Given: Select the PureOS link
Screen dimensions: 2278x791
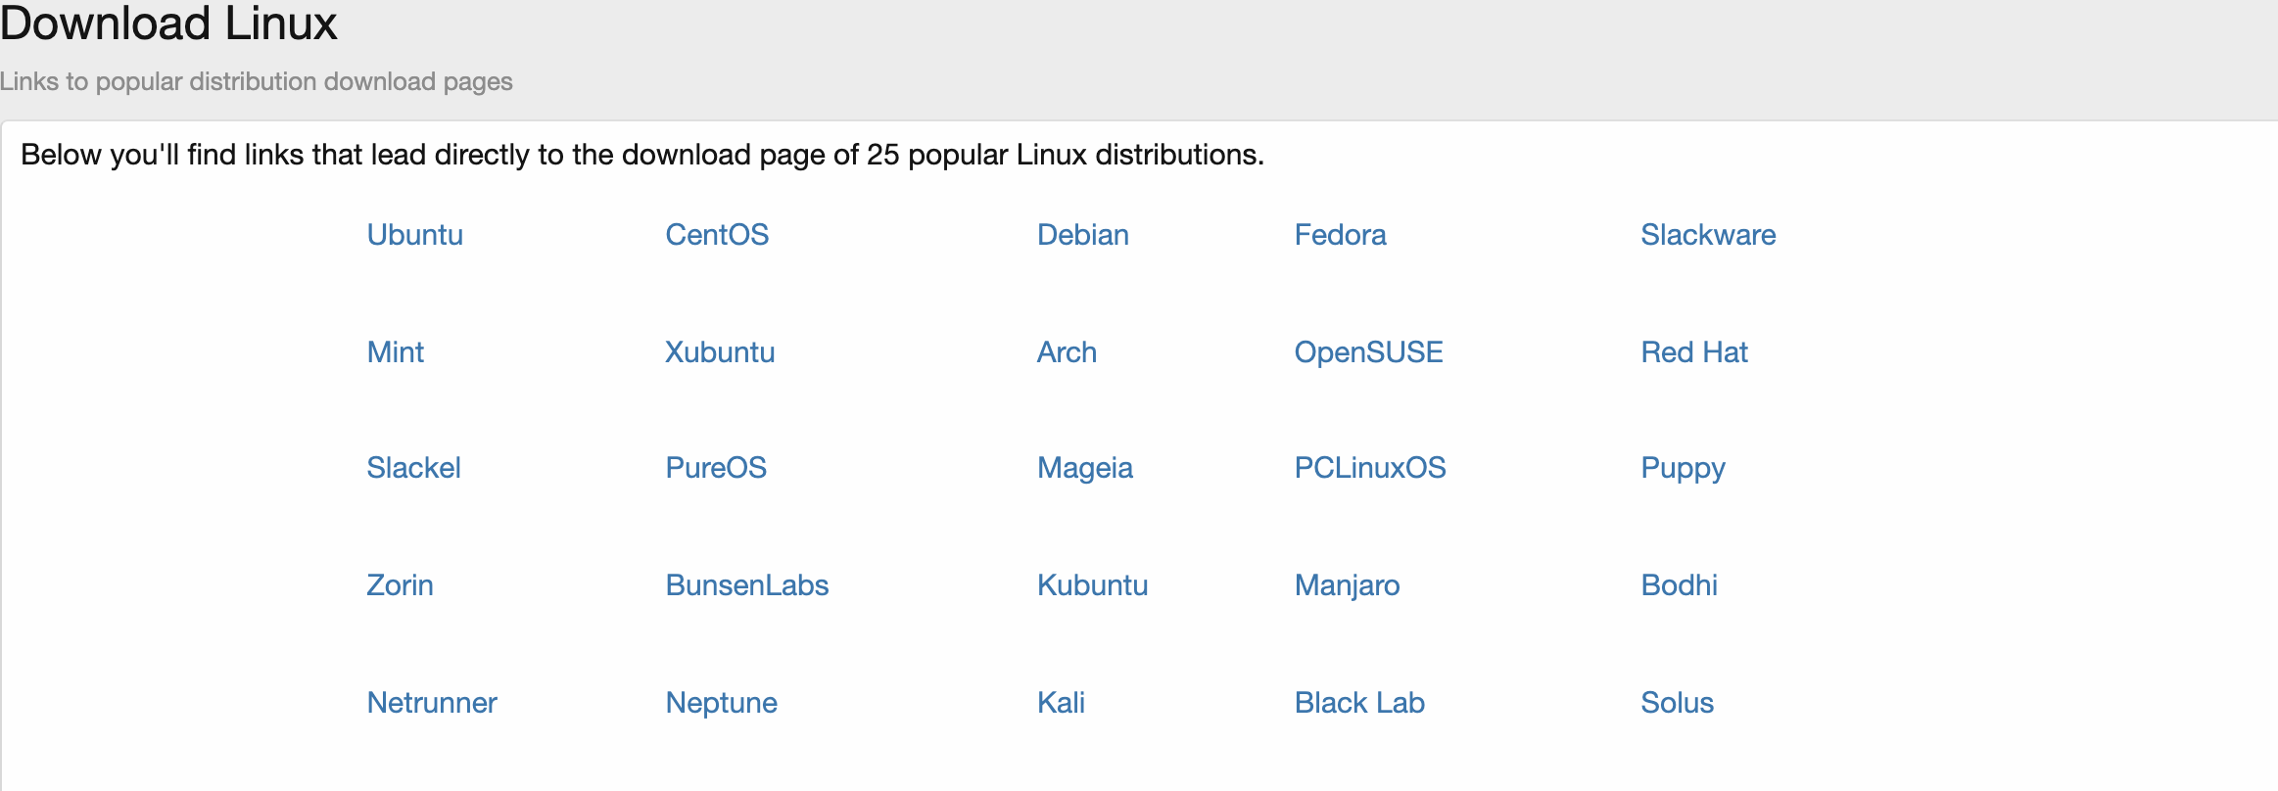Looking at the screenshot, I should [x=716, y=468].
